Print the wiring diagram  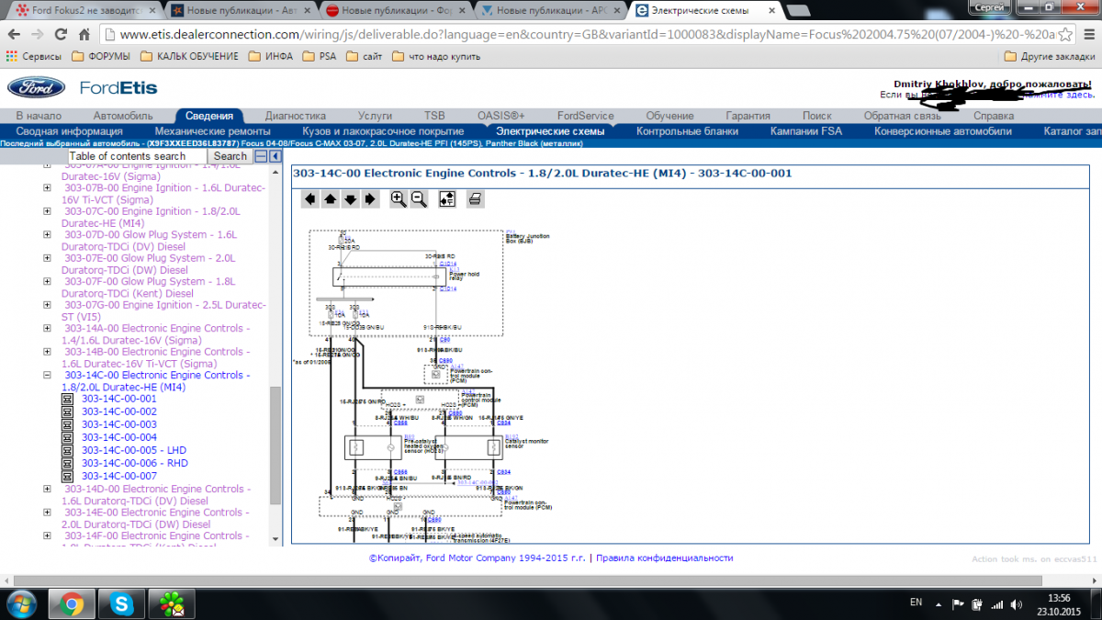476,199
